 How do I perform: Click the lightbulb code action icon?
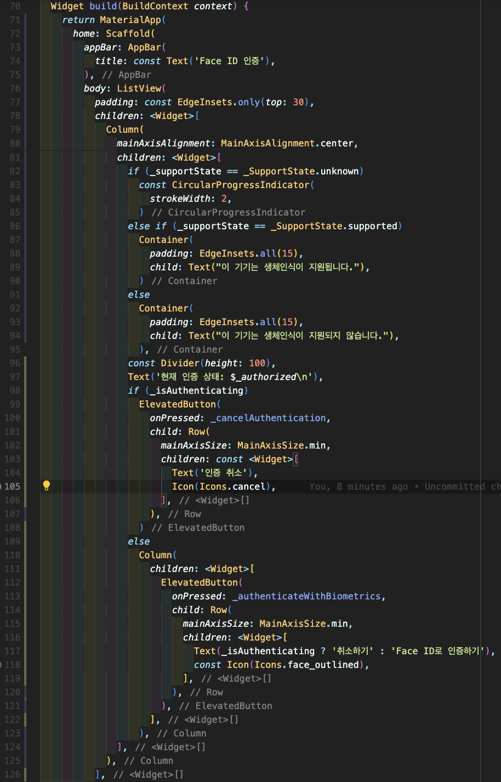47,485
